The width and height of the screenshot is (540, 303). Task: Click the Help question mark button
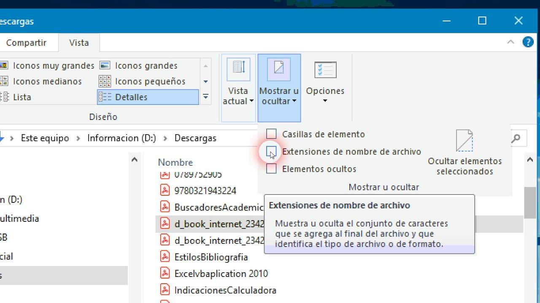528,42
